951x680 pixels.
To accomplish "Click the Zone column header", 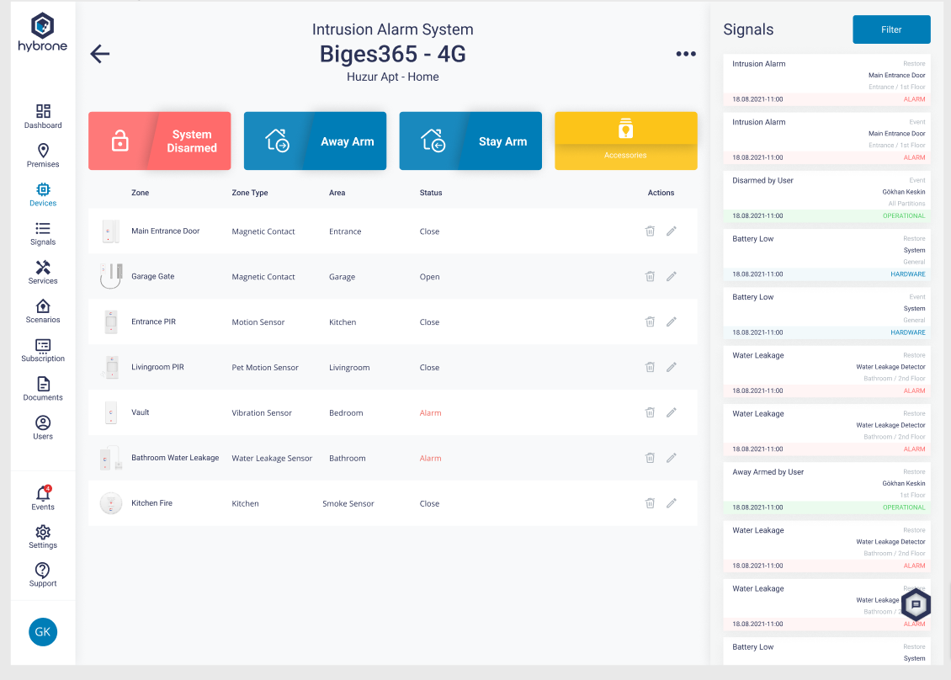I will (x=140, y=193).
